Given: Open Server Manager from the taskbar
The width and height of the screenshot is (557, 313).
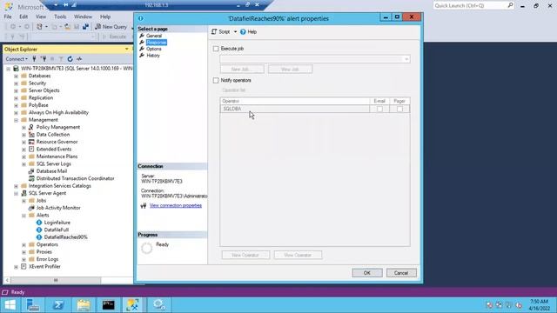Looking at the screenshot, I should pyautogui.click(x=33, y=305).
